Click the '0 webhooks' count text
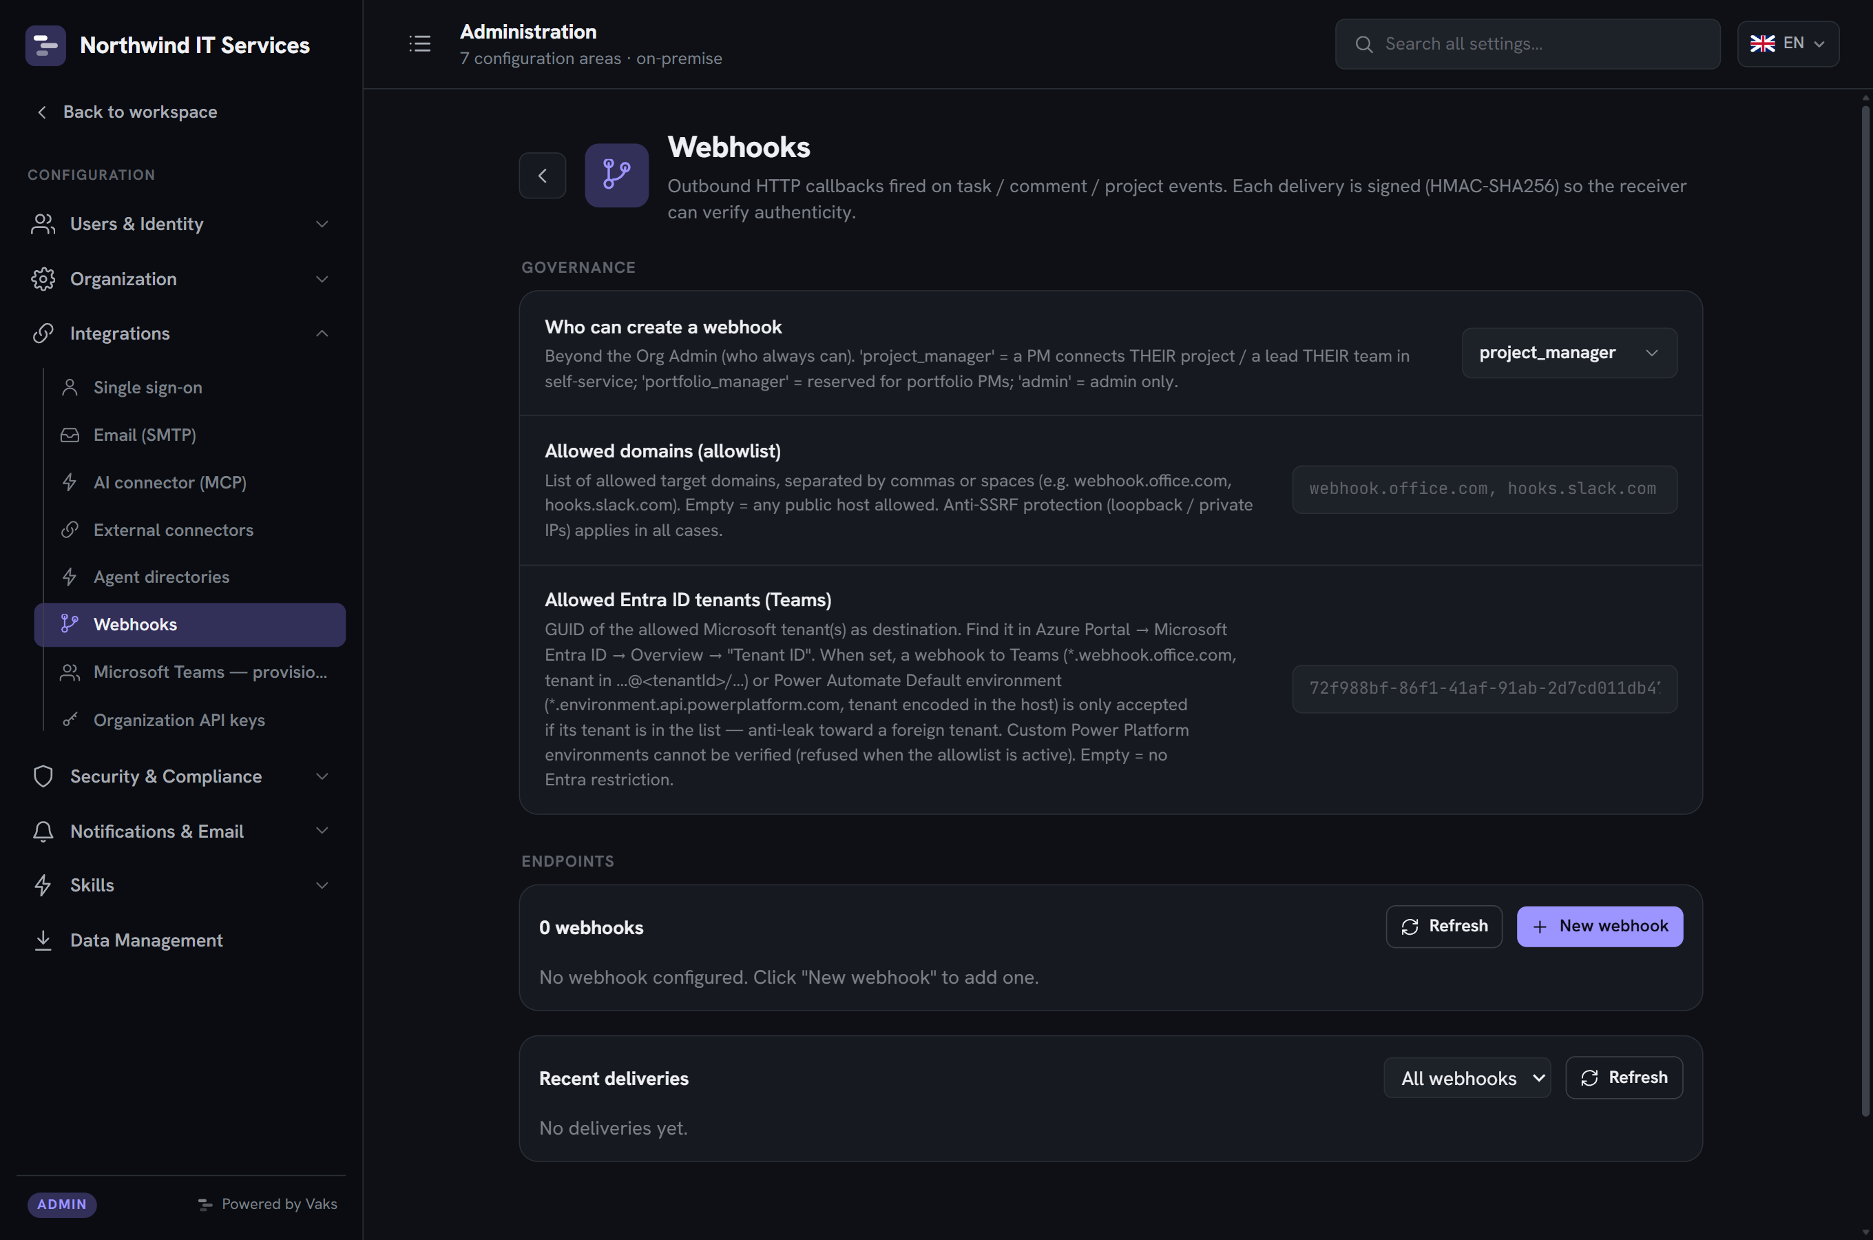The height and width of the screenshot is (1240, 1873). click(x=591, y=928)
